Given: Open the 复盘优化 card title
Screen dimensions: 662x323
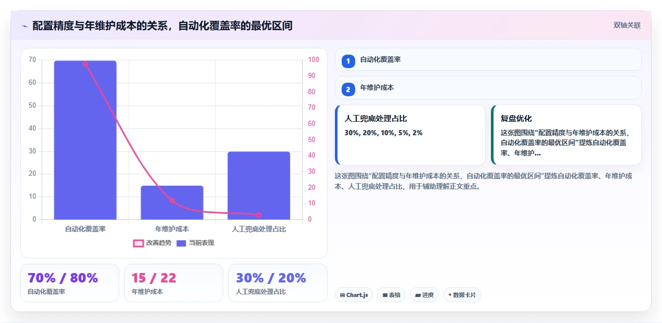Looking at the screenshot, I should [x=516, y=119].
